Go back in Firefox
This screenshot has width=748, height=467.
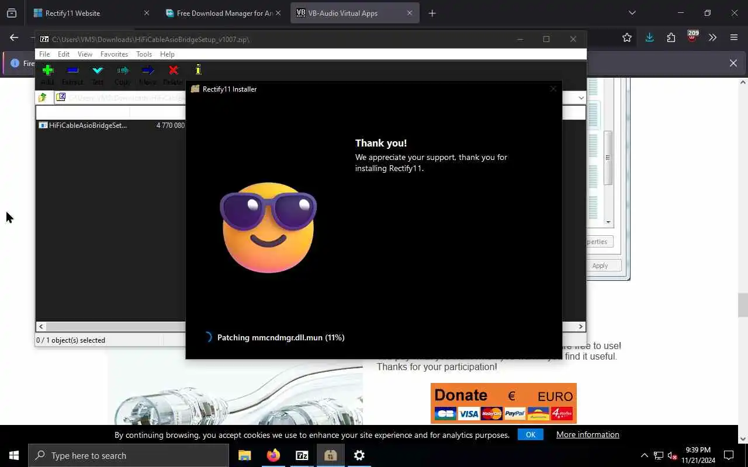click(14, 38)
